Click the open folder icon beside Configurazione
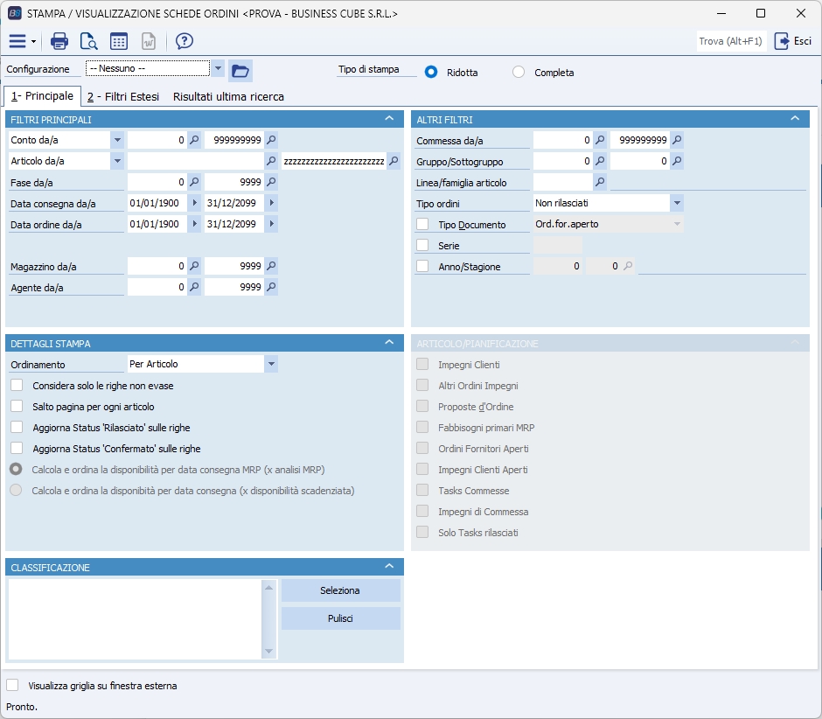This screenshot has height=719, width=822. point(240,70)
